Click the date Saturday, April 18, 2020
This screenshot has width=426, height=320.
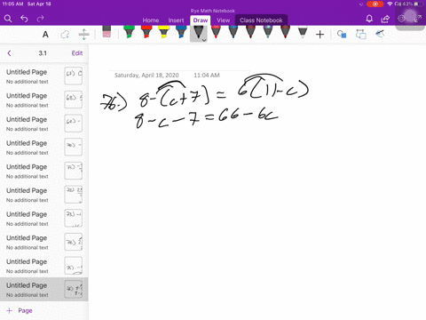[146, 76]
